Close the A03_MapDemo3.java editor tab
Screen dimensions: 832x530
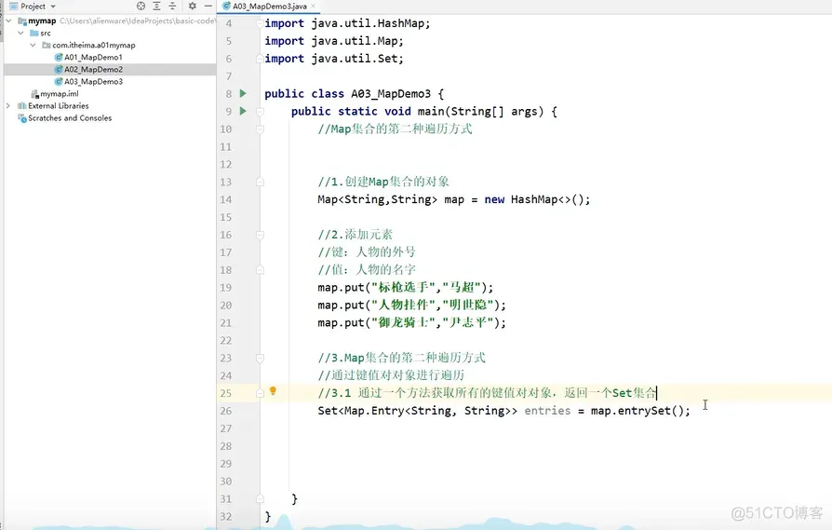click(313, 6)
